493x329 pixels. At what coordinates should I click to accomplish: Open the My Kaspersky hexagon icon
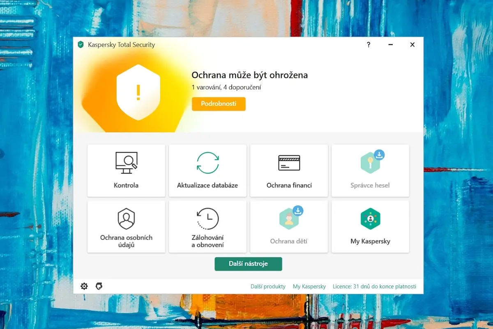click(x=370, y=219)
